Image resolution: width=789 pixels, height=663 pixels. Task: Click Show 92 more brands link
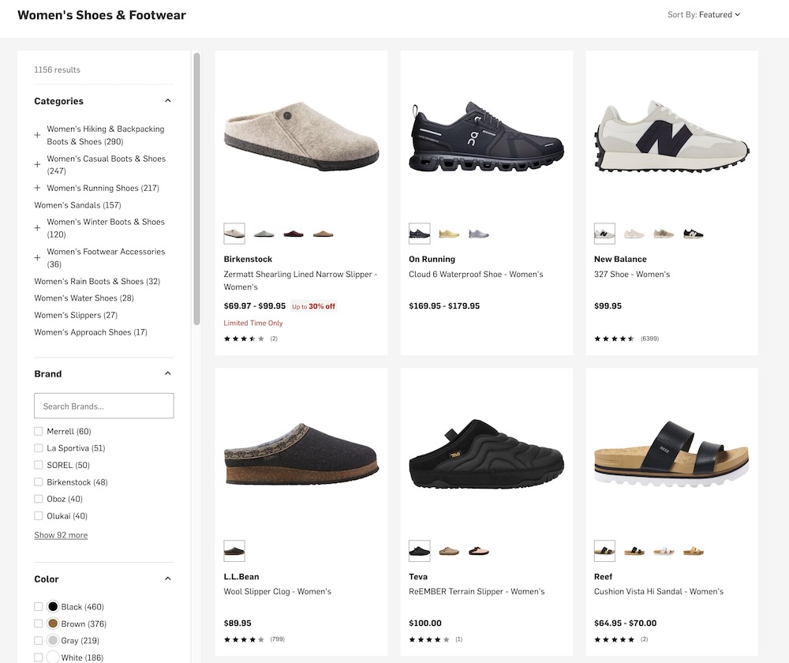[61, 535]
